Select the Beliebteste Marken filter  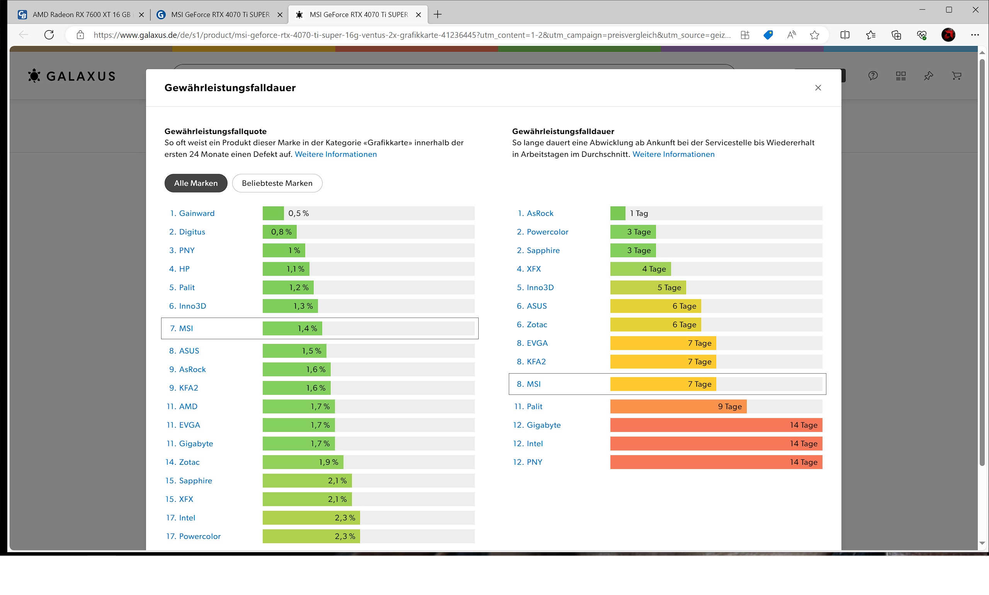click(x=277, y=183)
